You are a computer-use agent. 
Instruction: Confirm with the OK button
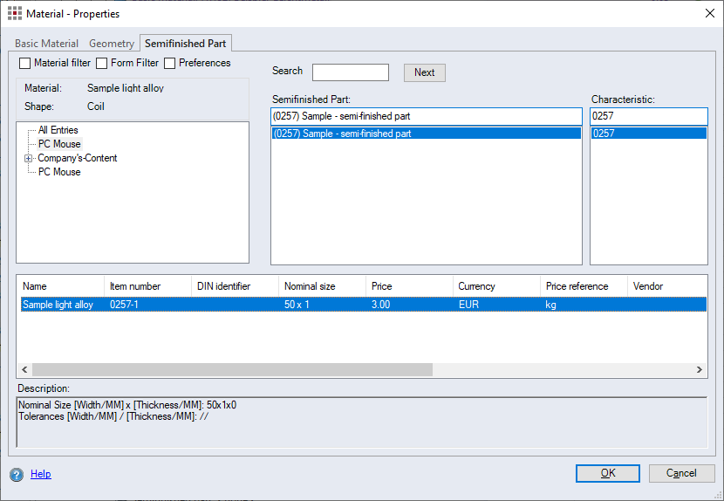608,473
